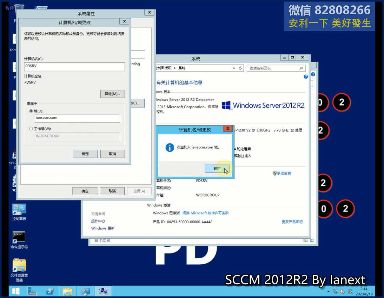Select the 10 个项目 status text
The image size is (384, 298).
coord(102,241)
